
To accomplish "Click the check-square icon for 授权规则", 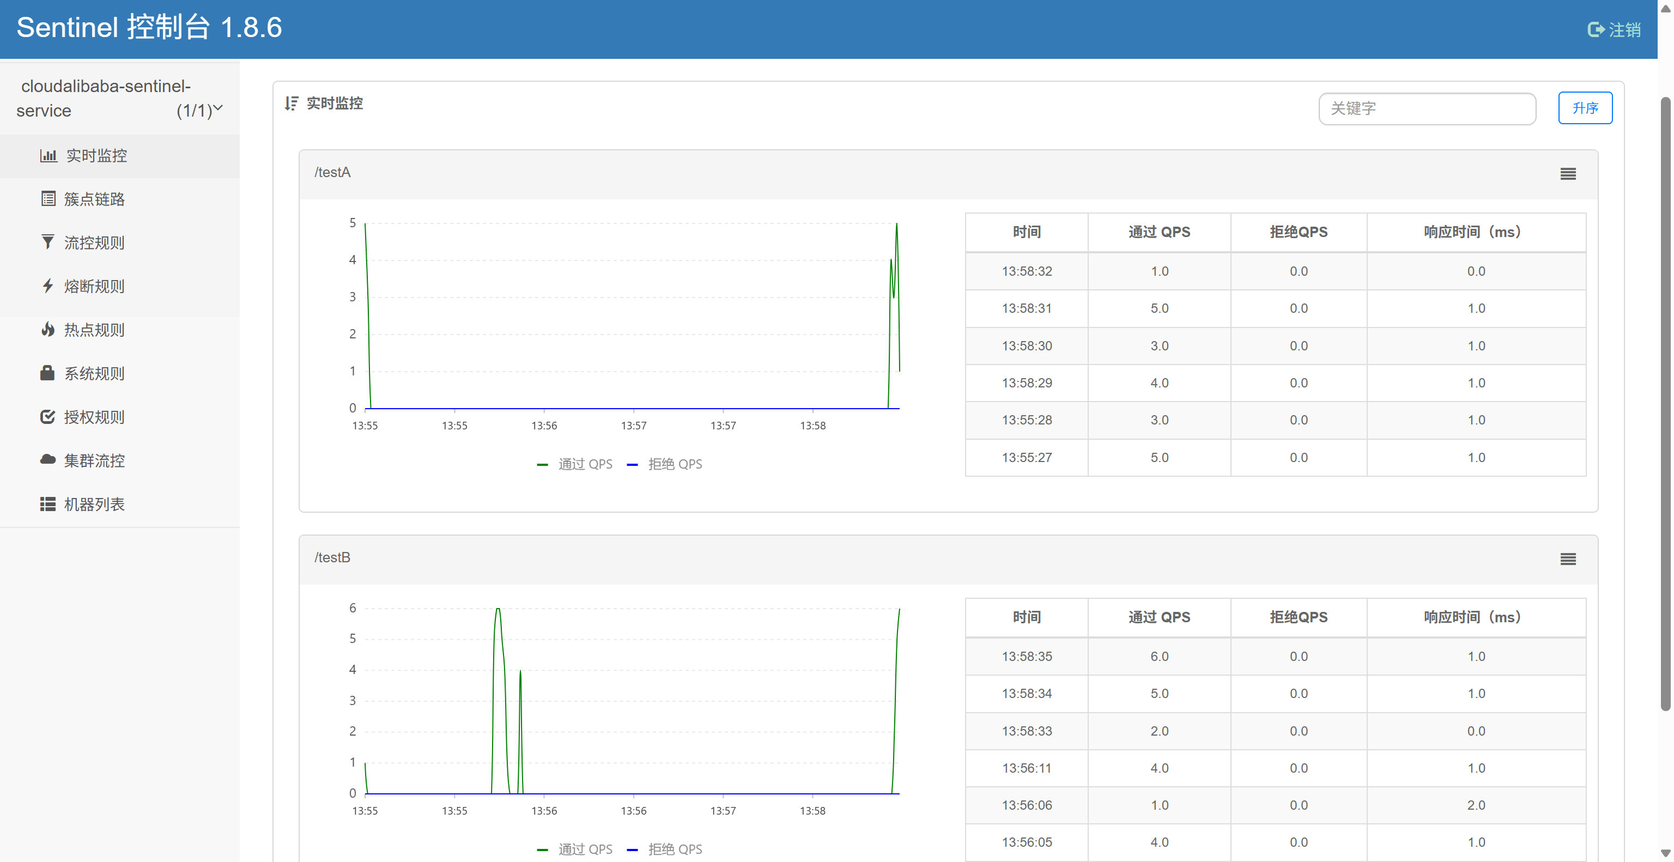I will [x=47, y=416].
